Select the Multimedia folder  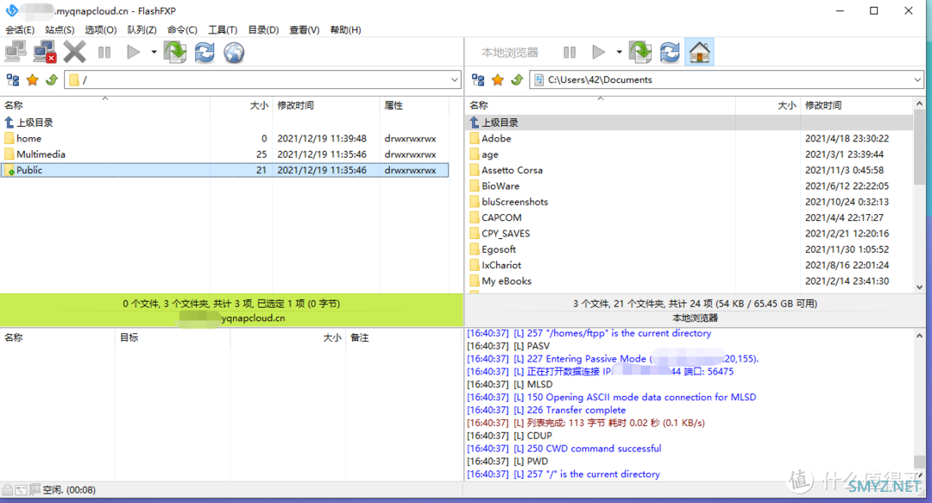point(224,154)
